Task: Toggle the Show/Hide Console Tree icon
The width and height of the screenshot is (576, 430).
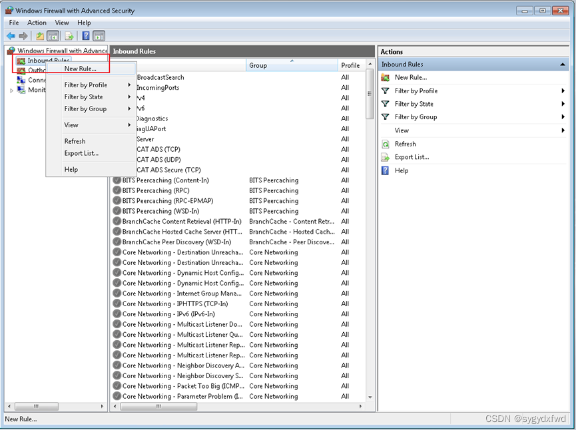Action: (53, 36)
